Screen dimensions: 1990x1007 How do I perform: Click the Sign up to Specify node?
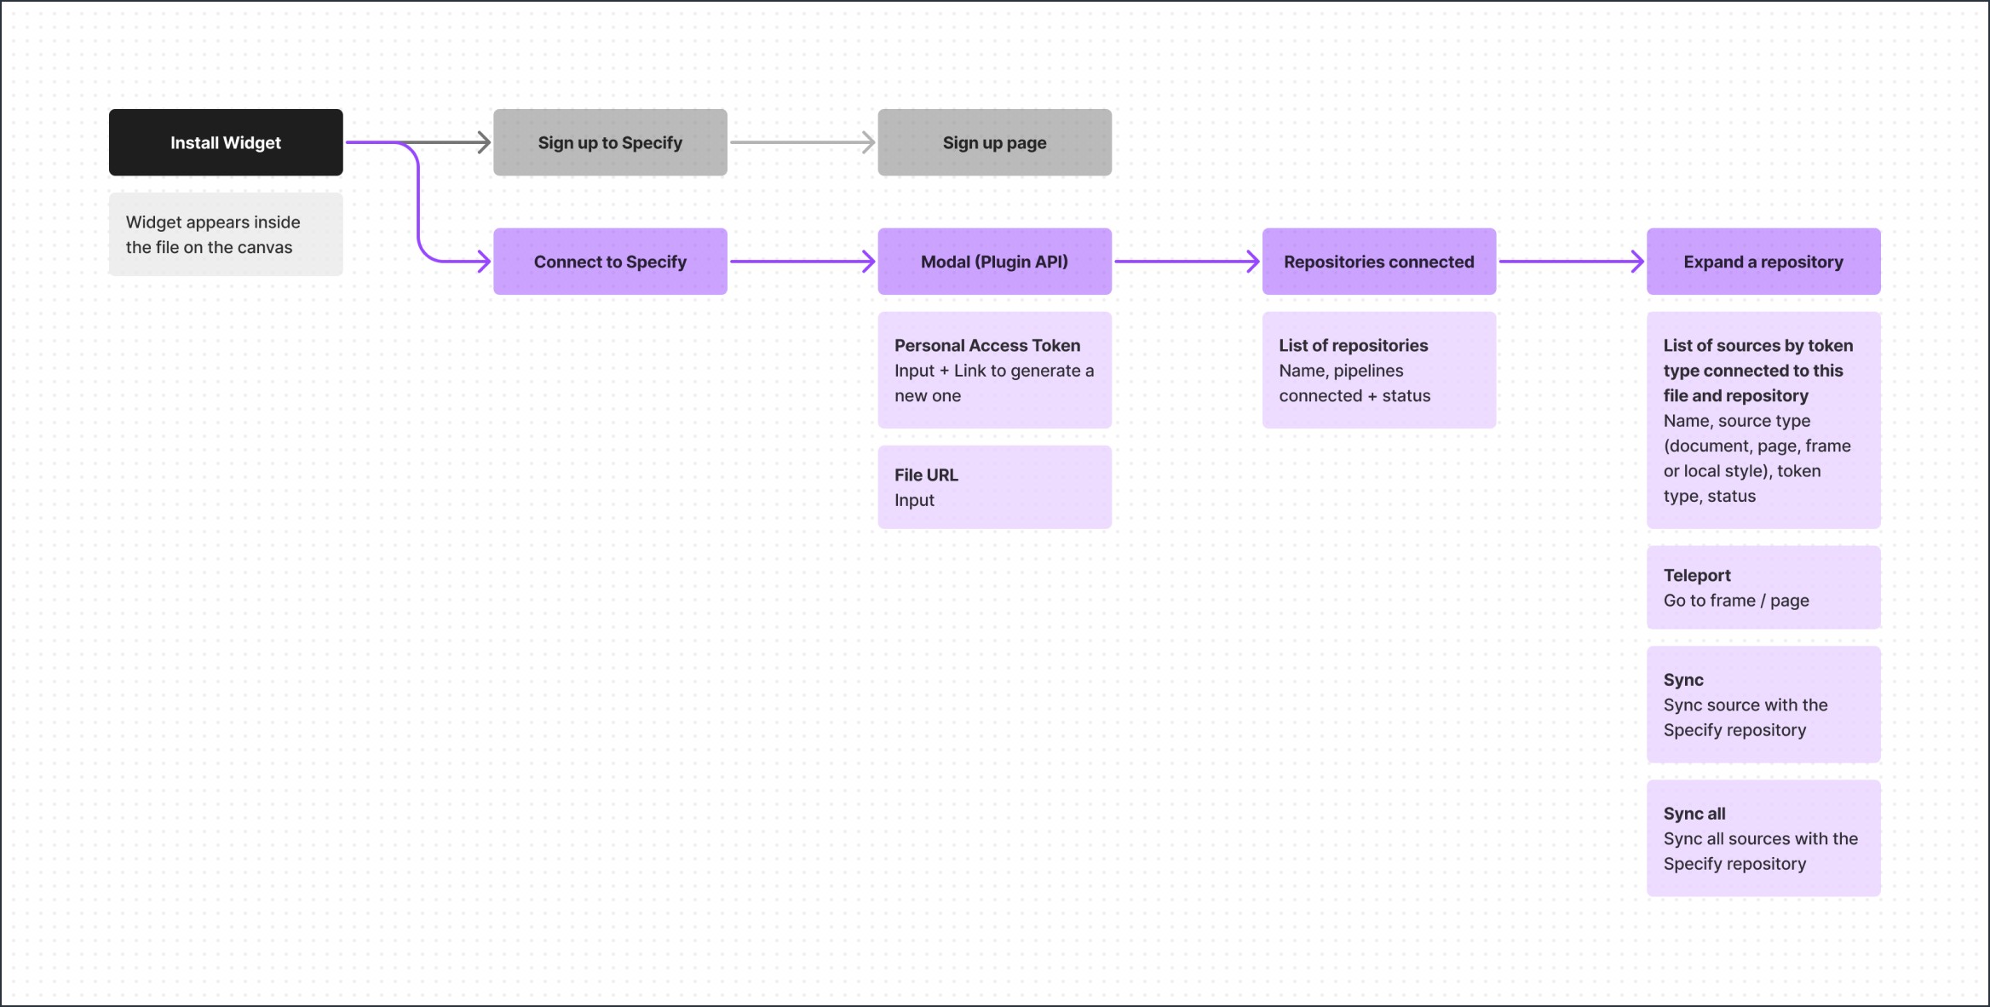coord(613,142)
